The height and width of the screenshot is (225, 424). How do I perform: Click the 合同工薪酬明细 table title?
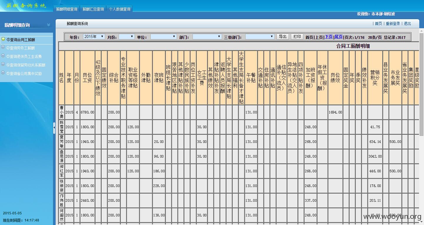click(x=353, y=46)
